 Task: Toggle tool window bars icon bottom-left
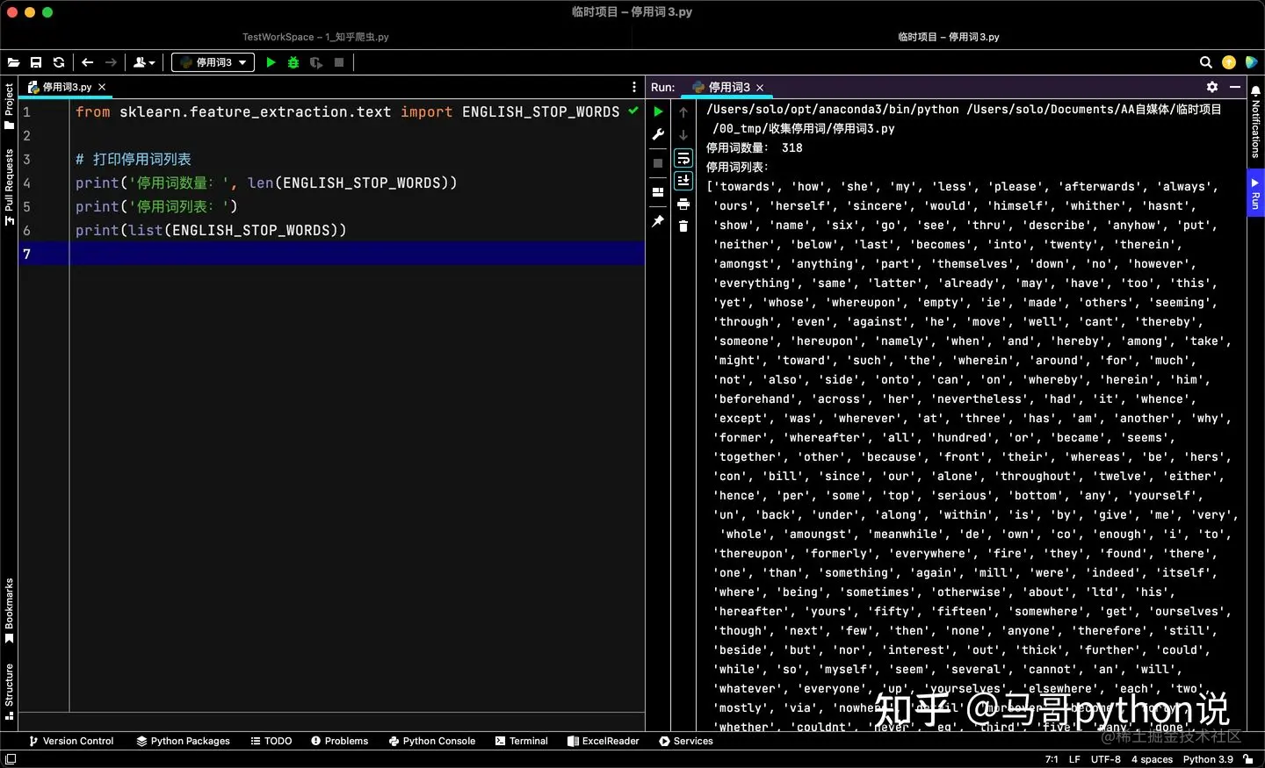11,760
